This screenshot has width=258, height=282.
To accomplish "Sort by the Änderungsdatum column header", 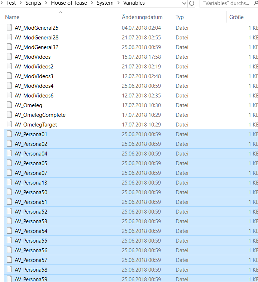I will pos(142,17).
